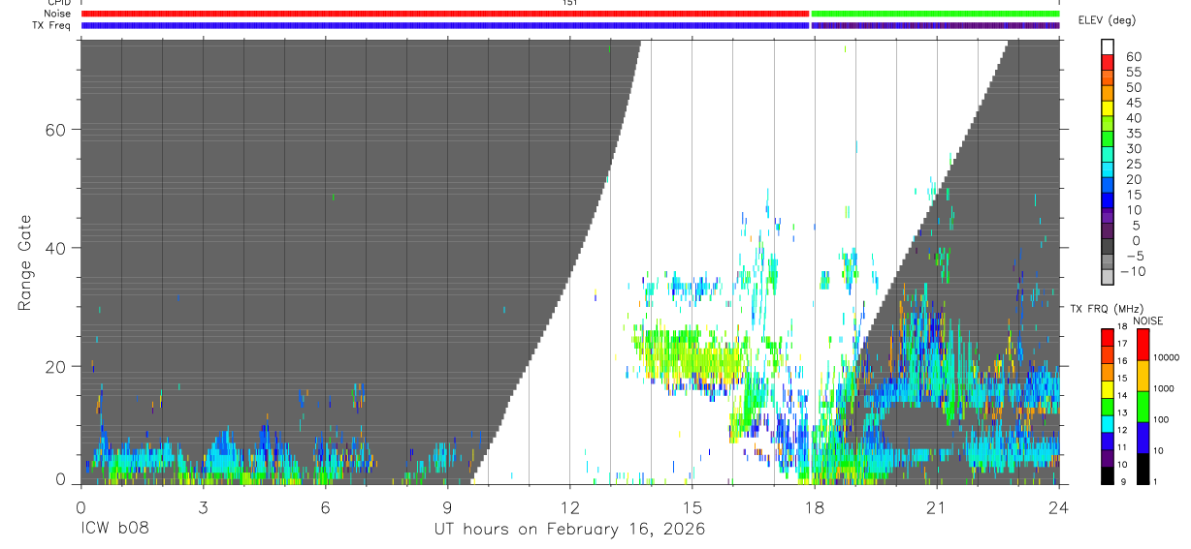
Task: Click the Range Gate tick label '20'
Action: click(55, 366)
